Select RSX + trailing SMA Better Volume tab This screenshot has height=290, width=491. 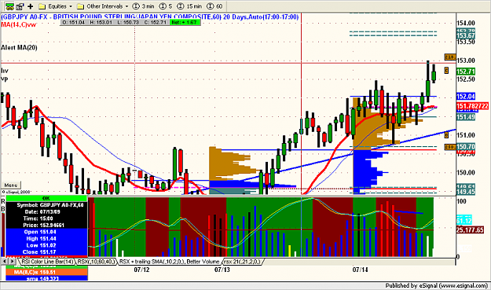click(170, 262)
